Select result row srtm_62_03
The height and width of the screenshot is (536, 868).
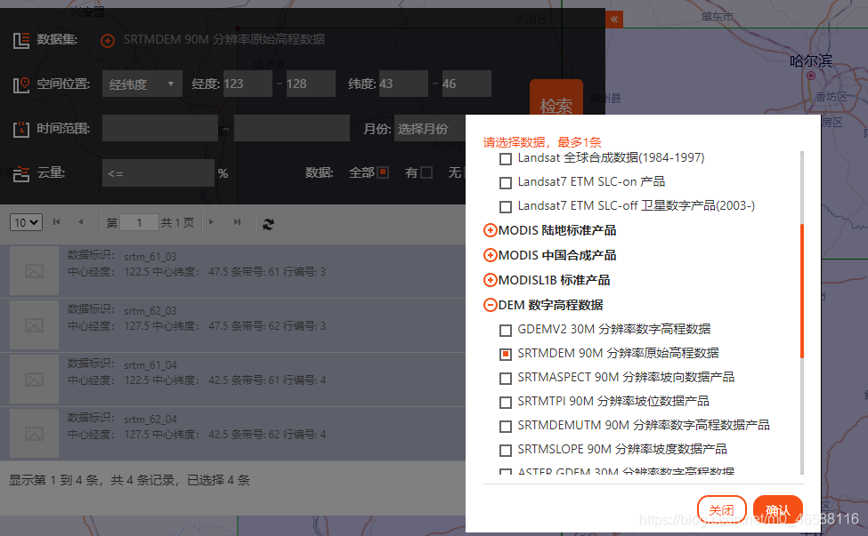pos(232,325)
